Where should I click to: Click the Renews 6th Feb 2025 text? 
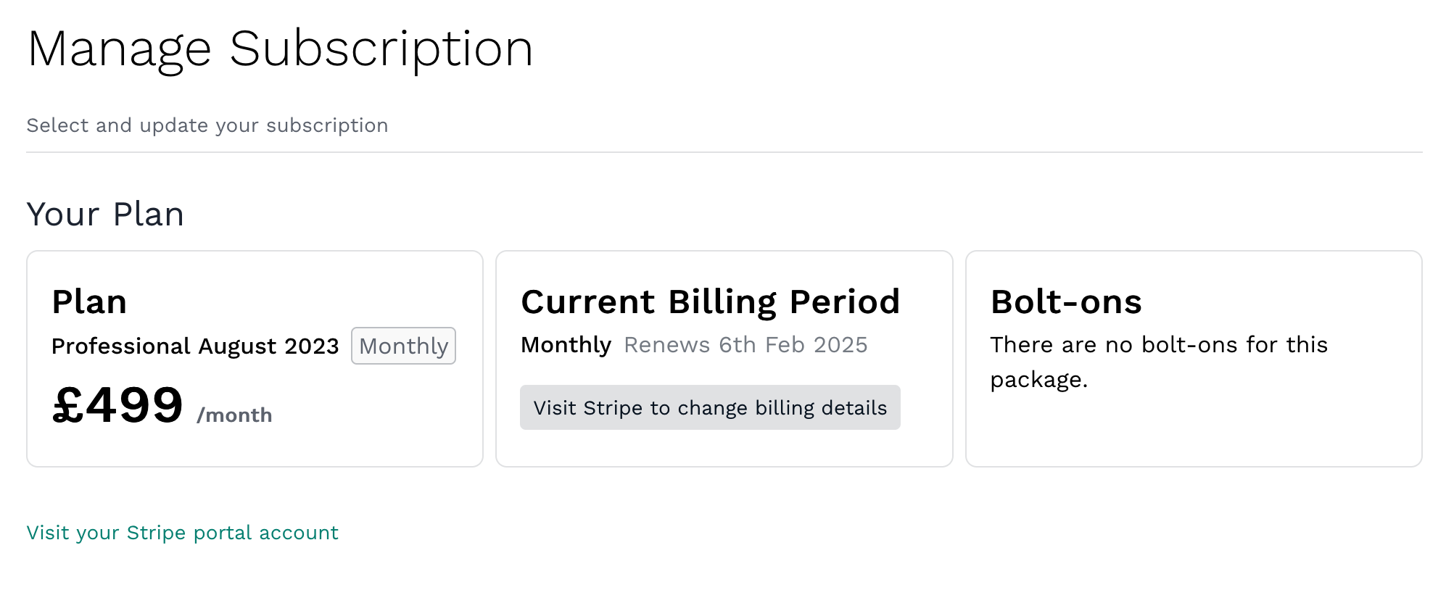[x=745, y=345]
